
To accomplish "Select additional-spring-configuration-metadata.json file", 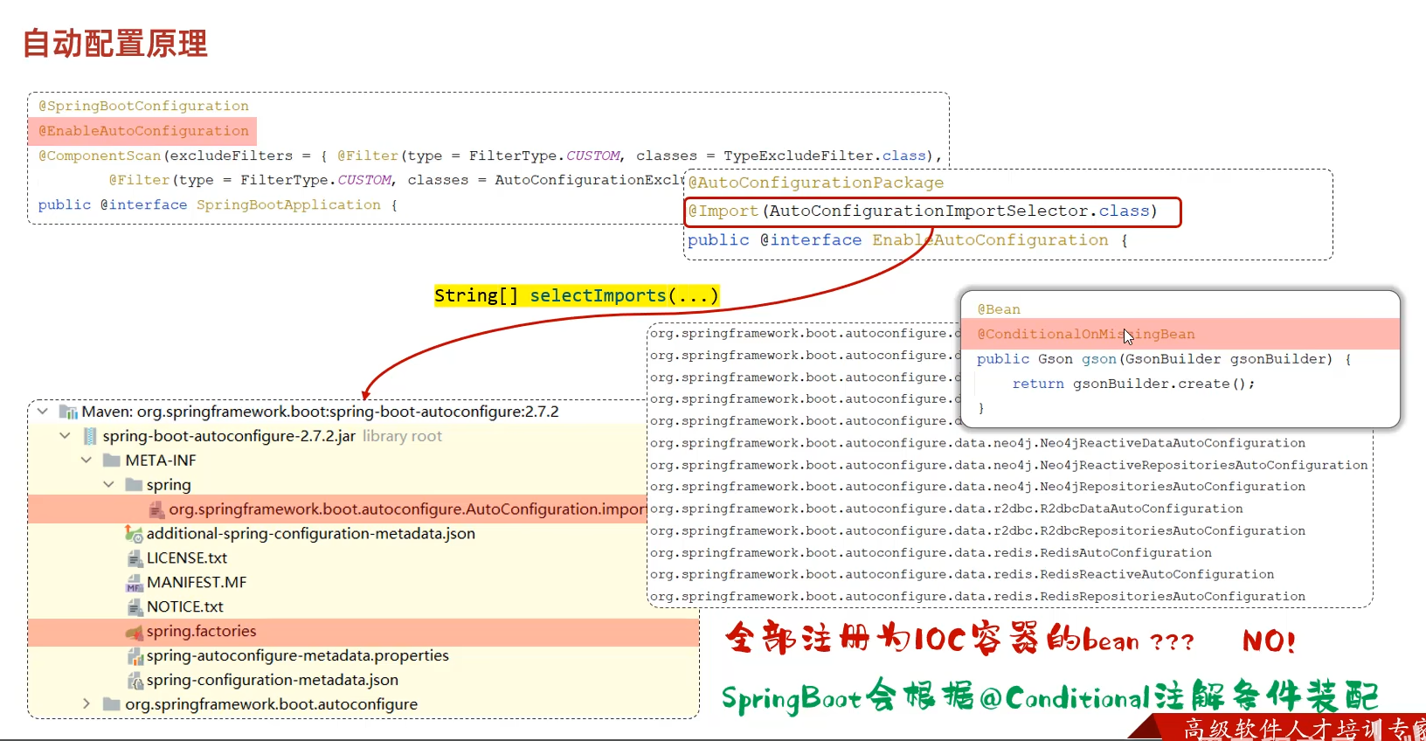I will (x=311, y=534).
